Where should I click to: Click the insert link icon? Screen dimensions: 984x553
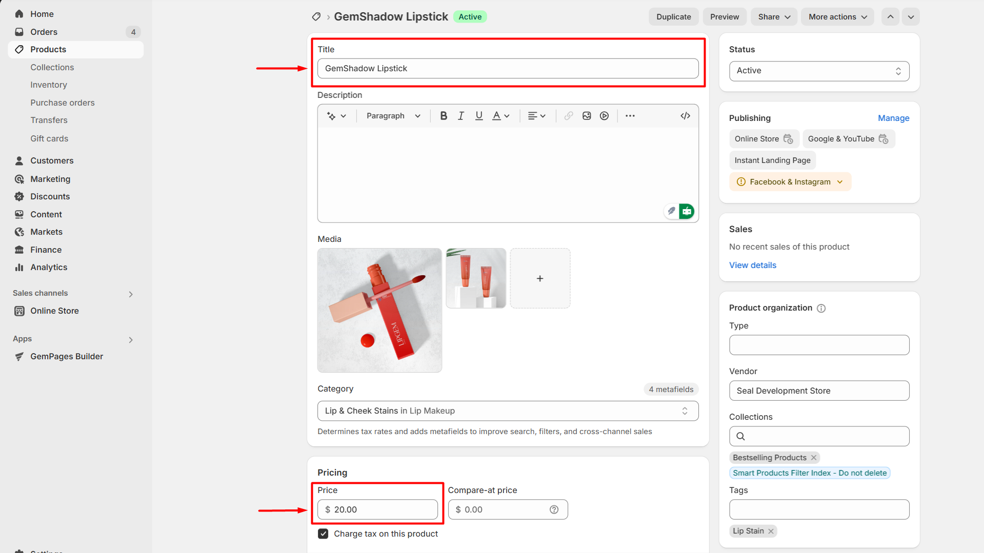(569, 116)
